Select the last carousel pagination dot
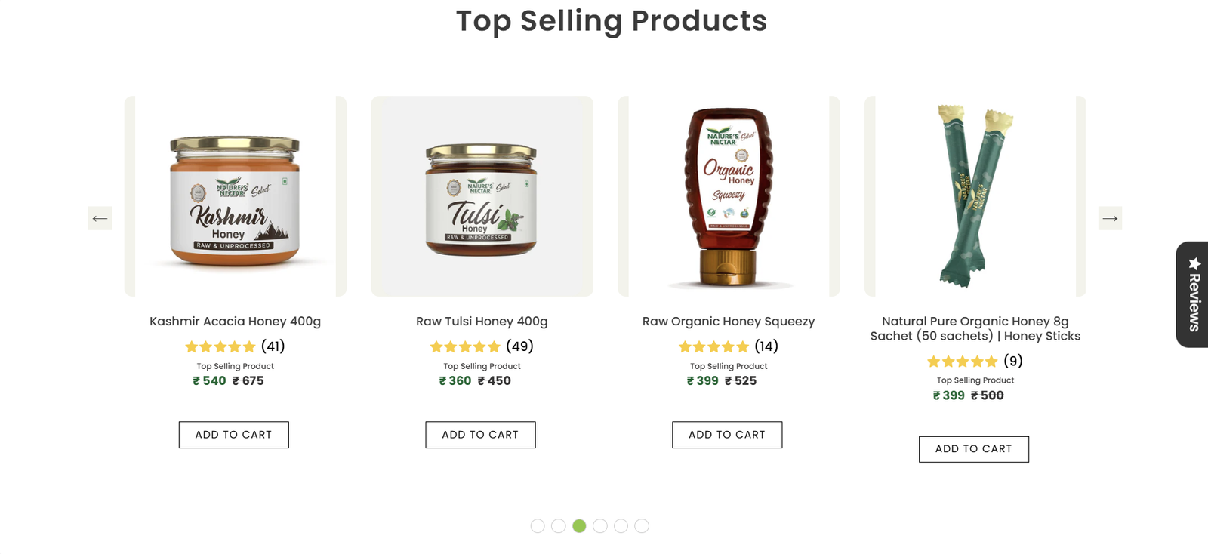 coord(642,526)
